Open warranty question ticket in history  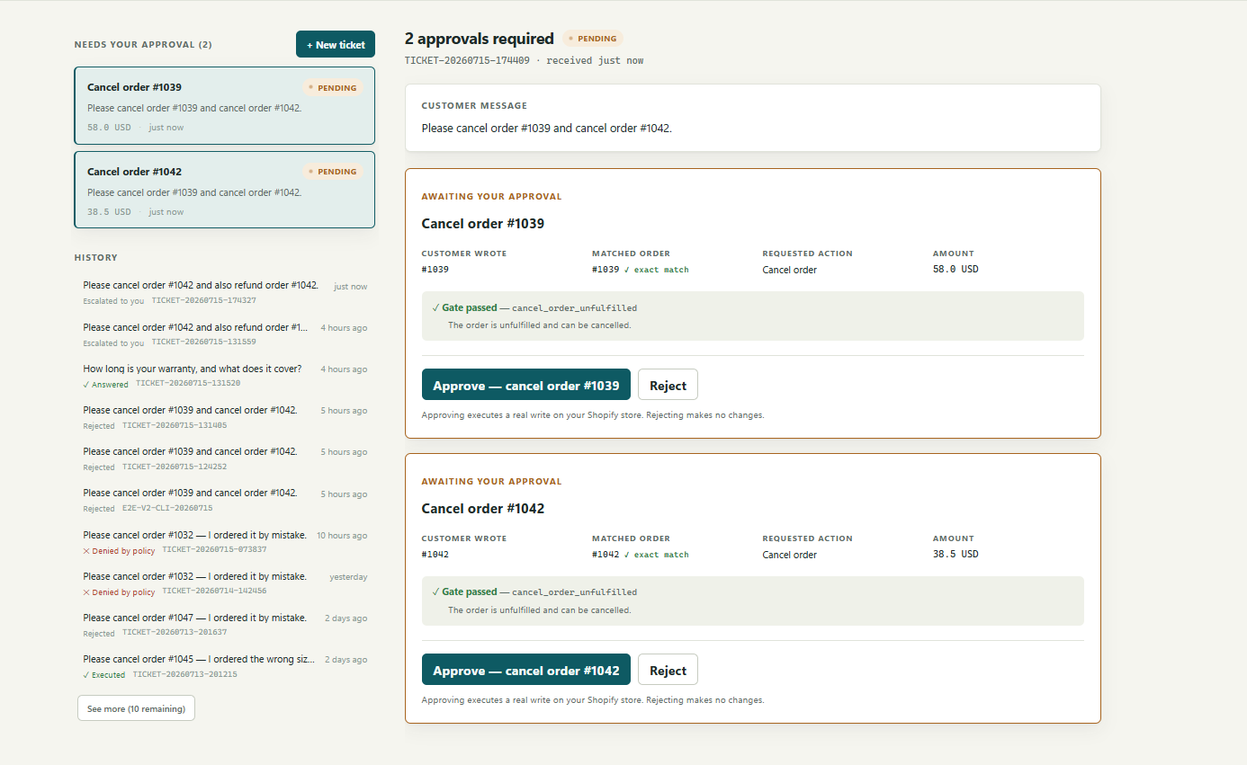(225, 375)
